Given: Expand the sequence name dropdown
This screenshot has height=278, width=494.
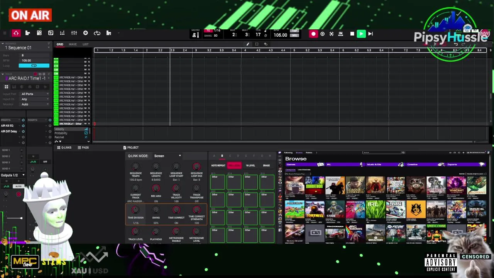Looking at the screenshot, I should [x=49, y=47].
